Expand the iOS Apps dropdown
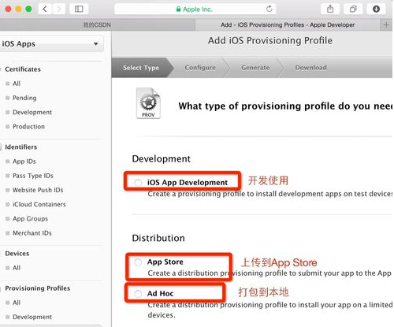394x327 pixels. point(51,44)
